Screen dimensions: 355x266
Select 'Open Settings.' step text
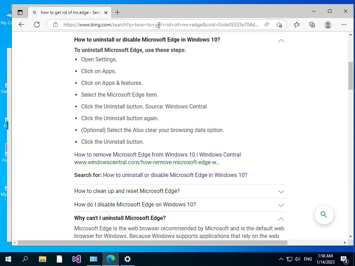pyautogui.click(x=99, y=60)
